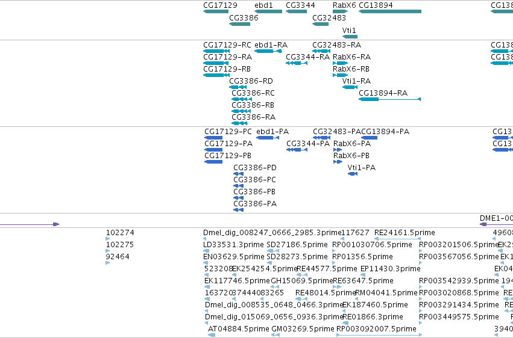Open the CG3386-RA transcript label
The width and height of the screenshot is (513, 338).
coord(253,117)
